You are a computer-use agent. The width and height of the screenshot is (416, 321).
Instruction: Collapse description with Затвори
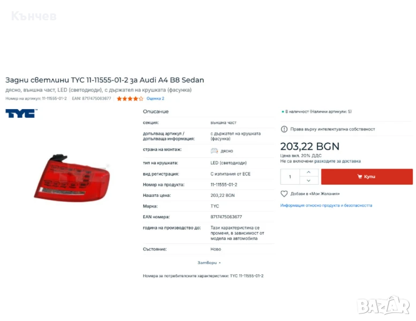click(209, 263)
